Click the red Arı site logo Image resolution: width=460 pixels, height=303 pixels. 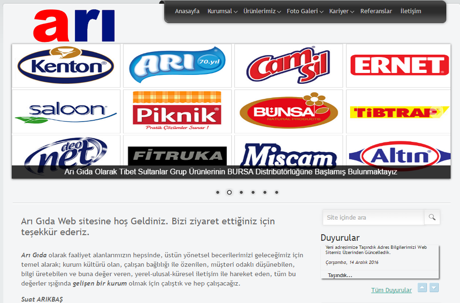pyautogui.click(x=74, y=25)
